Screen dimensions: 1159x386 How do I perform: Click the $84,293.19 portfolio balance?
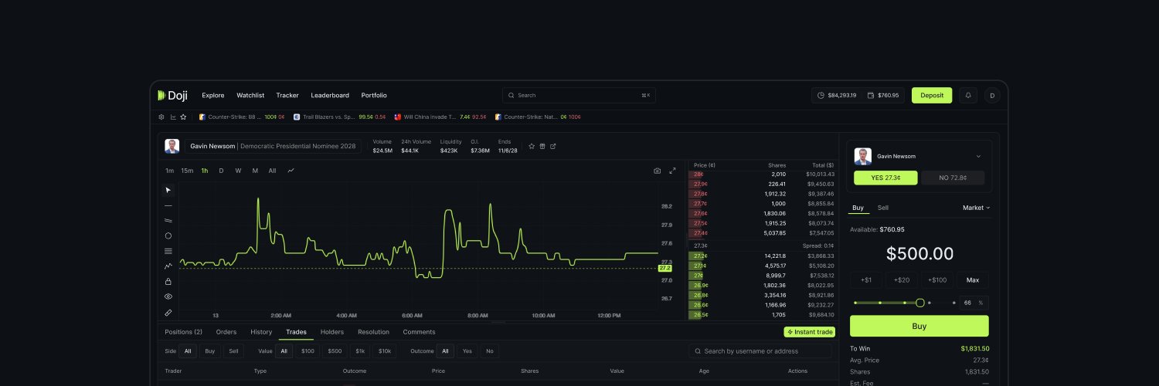point(837,95)
